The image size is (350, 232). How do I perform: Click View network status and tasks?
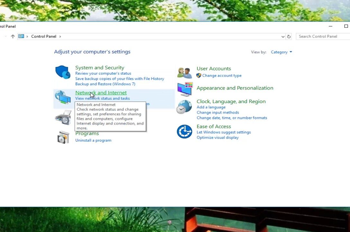[x=103, y=98]
